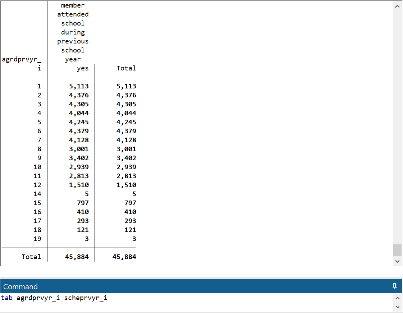Click the "agrdprvyr_" row variable header
Screen dimensions: 403x313
coord(22,60)
